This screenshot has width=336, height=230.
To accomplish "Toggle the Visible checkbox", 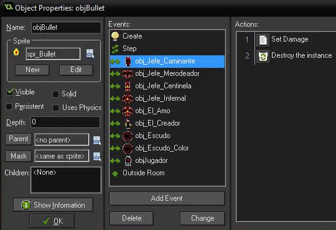I will click(x=10, y=92).
